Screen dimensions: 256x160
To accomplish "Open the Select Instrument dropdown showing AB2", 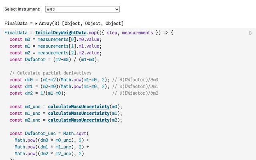I will click(x=82, y=9).
